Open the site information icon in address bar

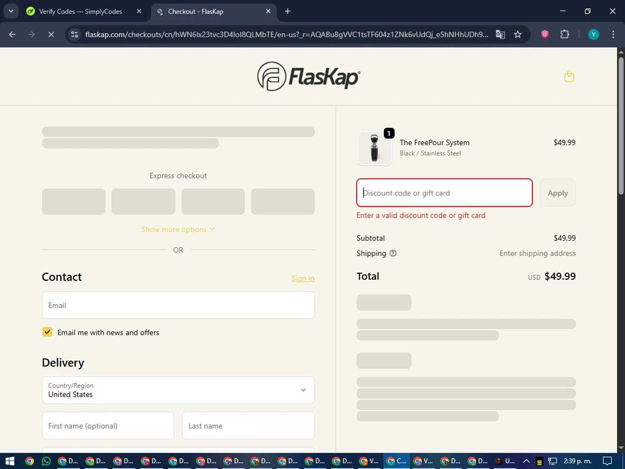tap(75, 35)
